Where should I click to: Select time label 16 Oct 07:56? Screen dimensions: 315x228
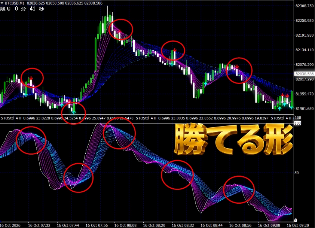pyautogui.click(x=97, y=225)
